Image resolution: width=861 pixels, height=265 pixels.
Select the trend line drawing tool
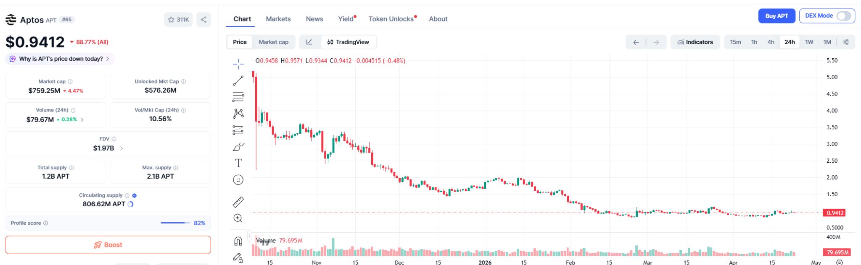coord(239,81)
